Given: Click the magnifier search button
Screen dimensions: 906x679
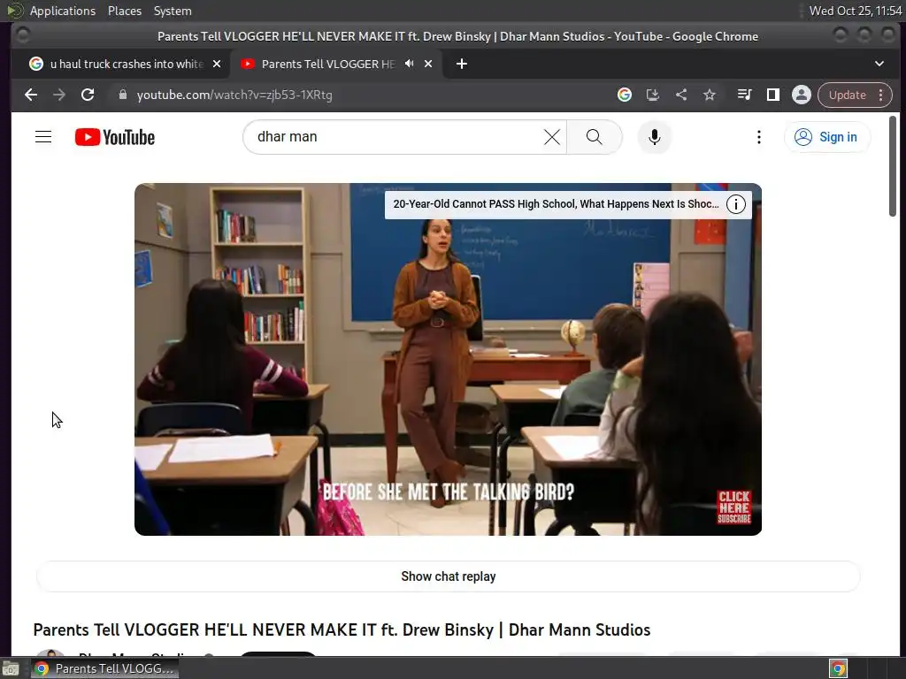Looking at the screenshot, I should click(x=594, y=137).
